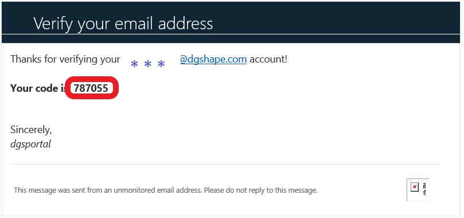Click the word email in the header title

pyautogui.click(x=134, y=24)
